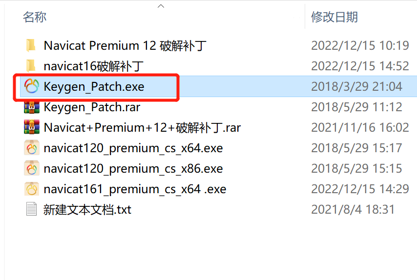Select the Keygen_Patch.exe Navicat icon
Viewport: 417px width, 280px height.
[x=32, y=86]
